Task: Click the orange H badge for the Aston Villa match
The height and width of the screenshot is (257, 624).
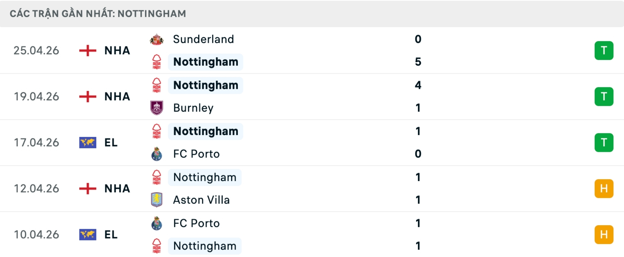Action: pyautogui.click(x=604, y=189)
